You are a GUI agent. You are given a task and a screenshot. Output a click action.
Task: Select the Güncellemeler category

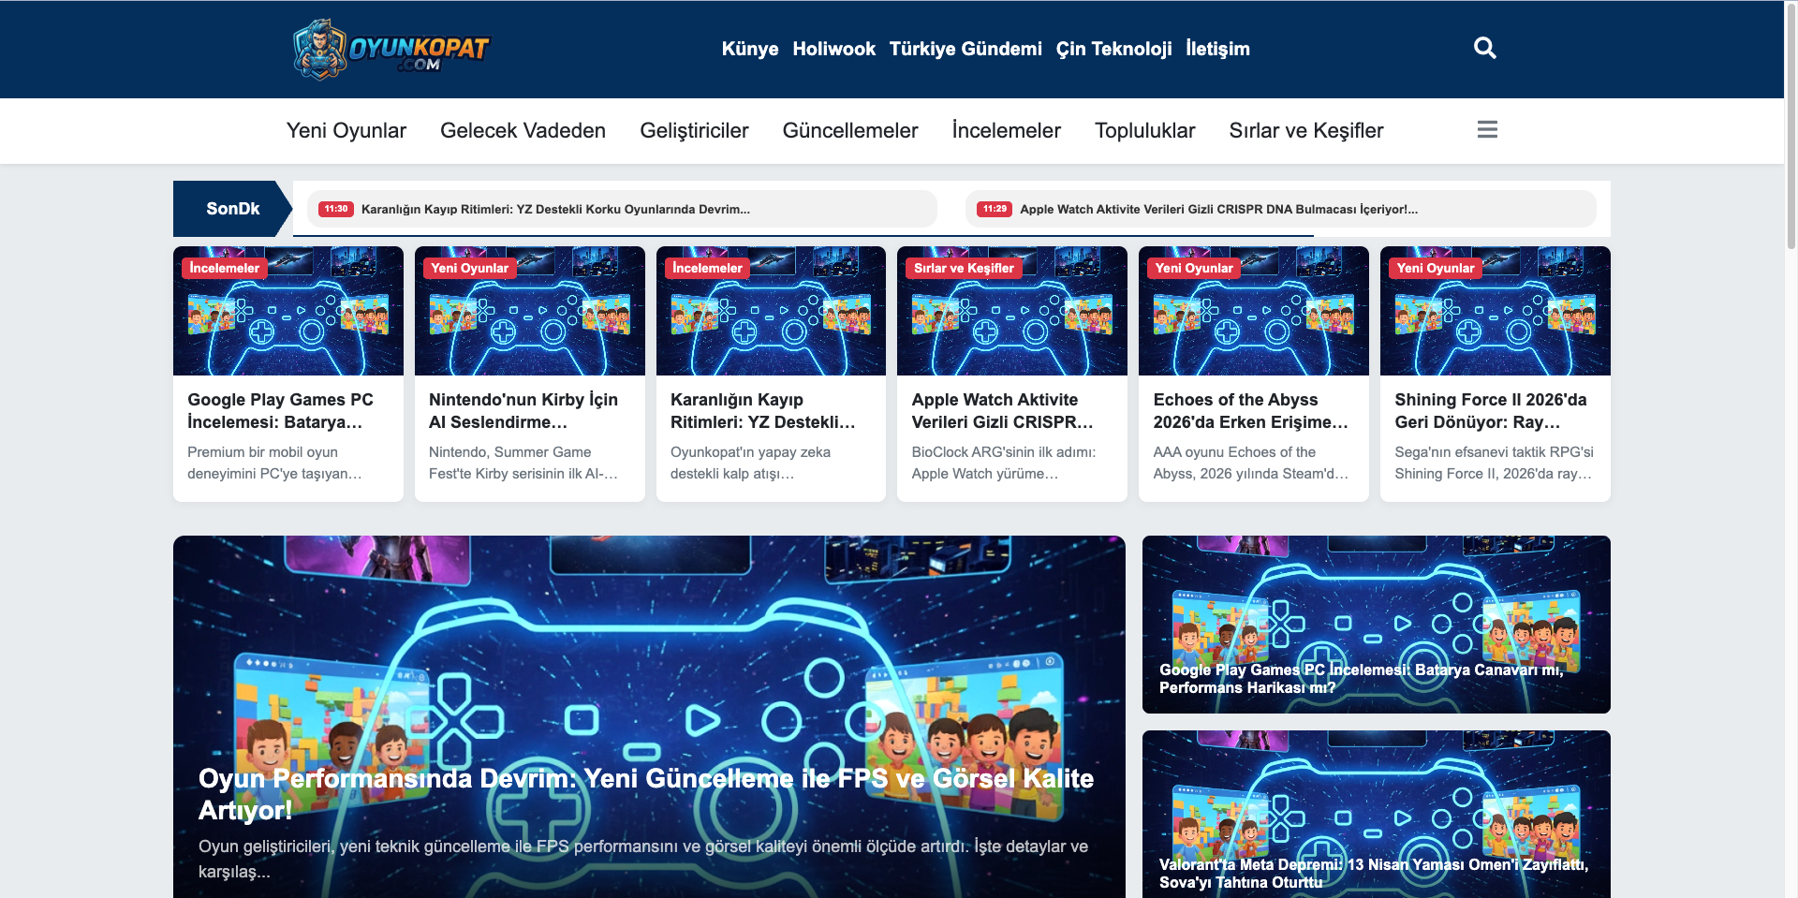point(850,130)
